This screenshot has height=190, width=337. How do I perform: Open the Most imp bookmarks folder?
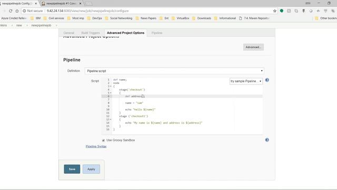(76, 18)
